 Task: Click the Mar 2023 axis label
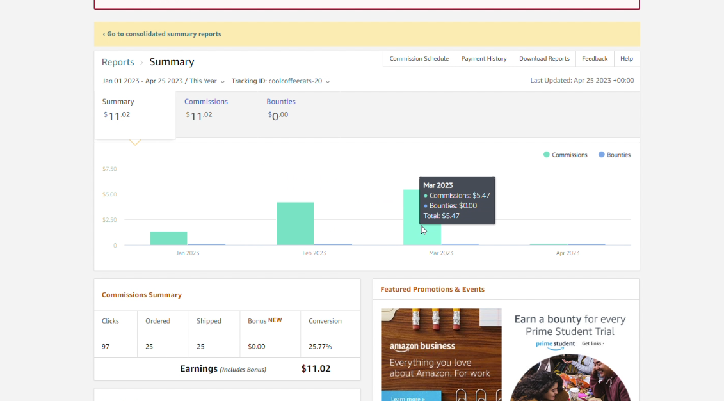[441, 253]
